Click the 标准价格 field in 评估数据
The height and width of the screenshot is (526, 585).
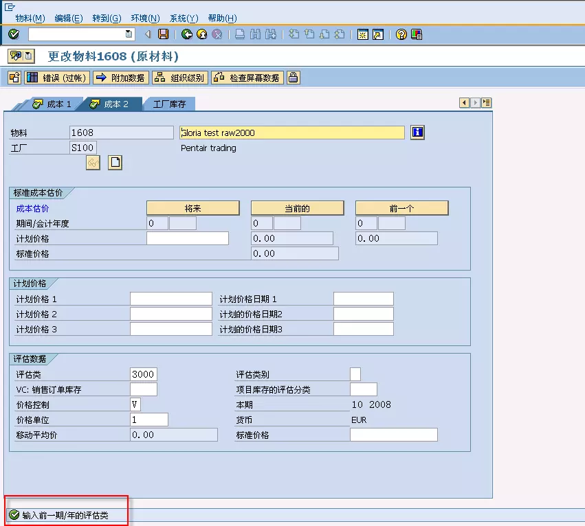[x=394, y=435]
